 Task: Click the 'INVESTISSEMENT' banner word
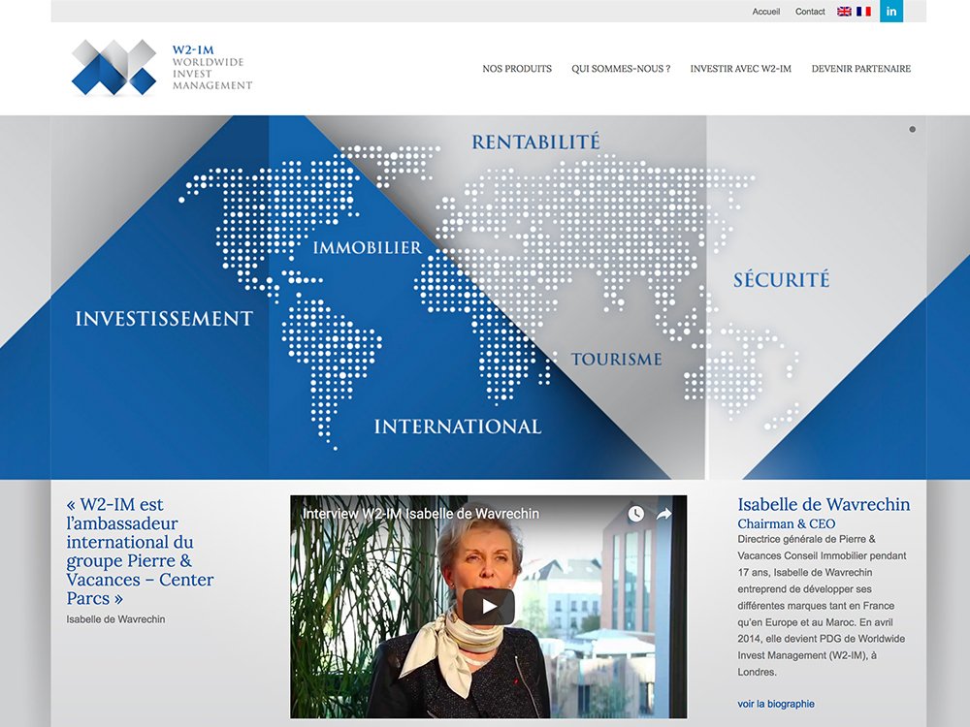point(164,318)
